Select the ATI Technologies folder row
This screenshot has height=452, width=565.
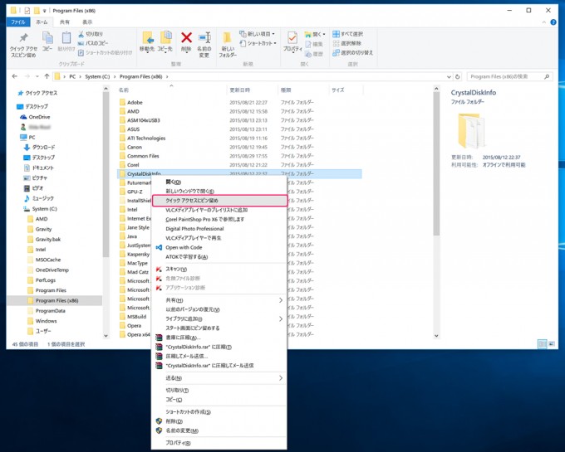[x=239, y=138]
